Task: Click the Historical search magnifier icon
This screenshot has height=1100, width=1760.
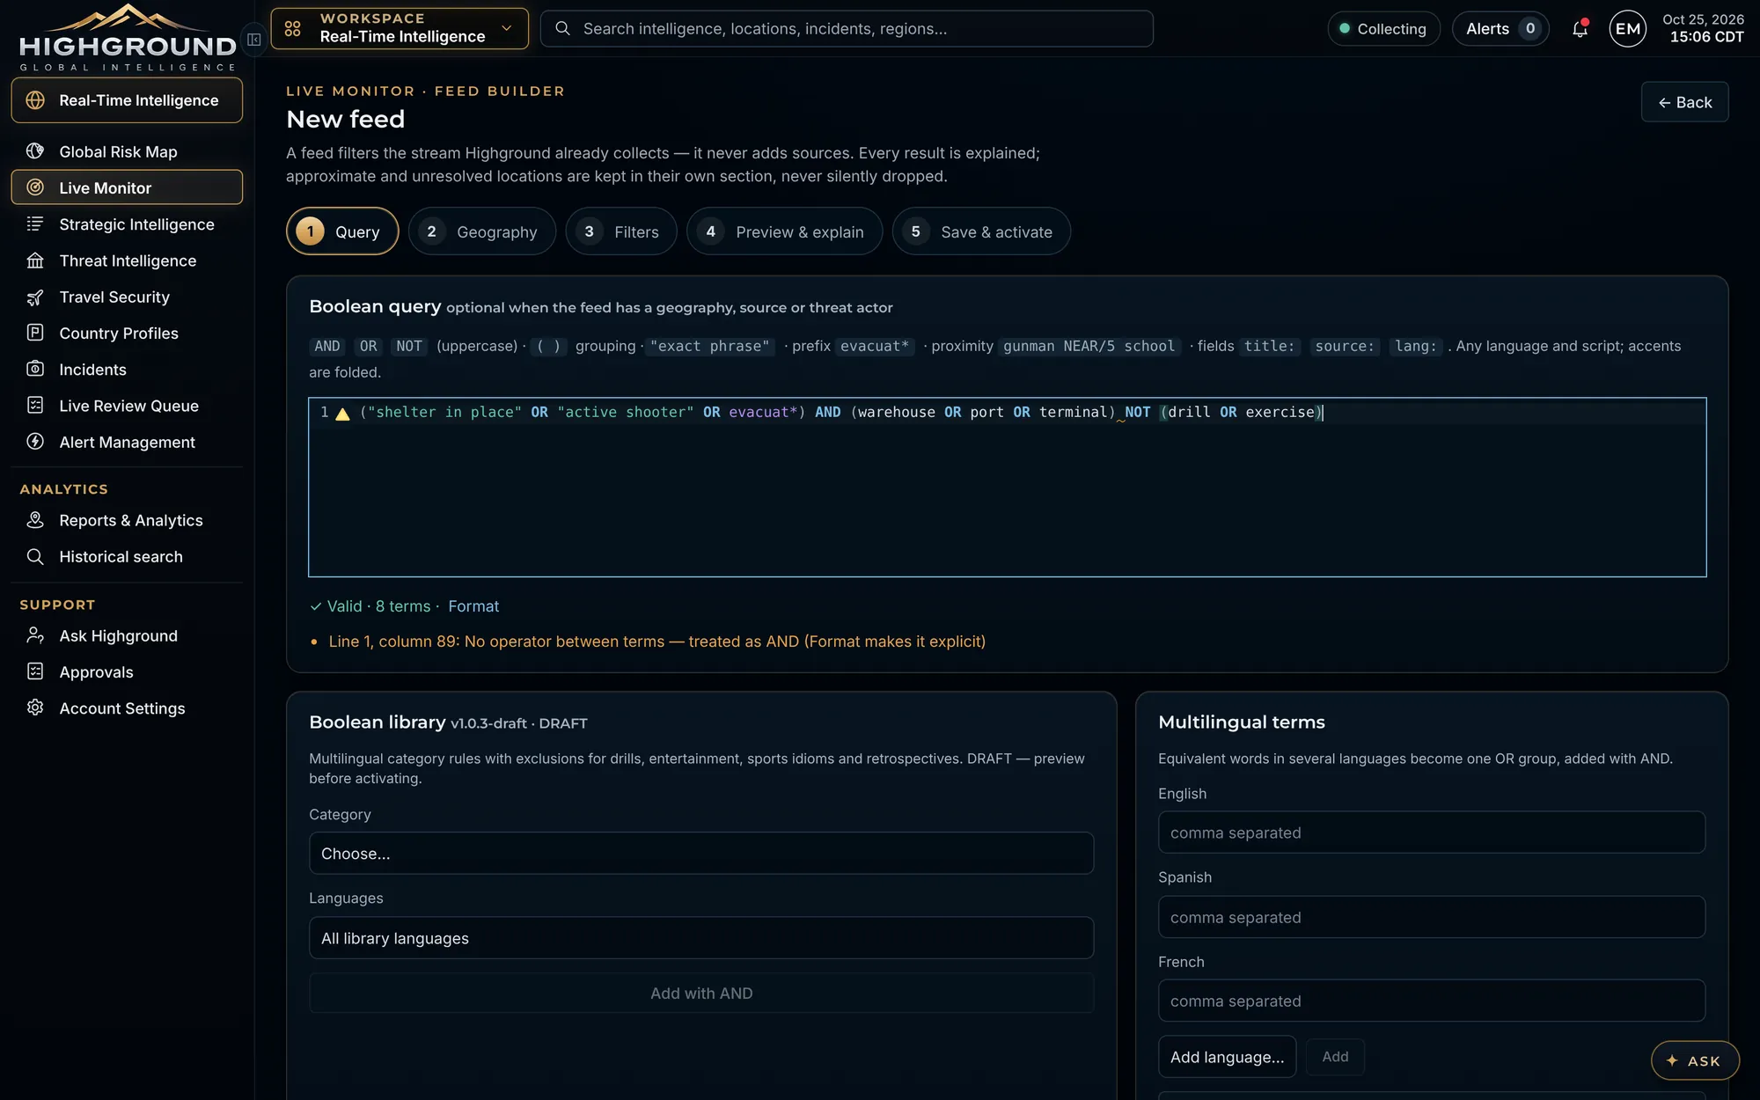Action: (x=35, y=556)
